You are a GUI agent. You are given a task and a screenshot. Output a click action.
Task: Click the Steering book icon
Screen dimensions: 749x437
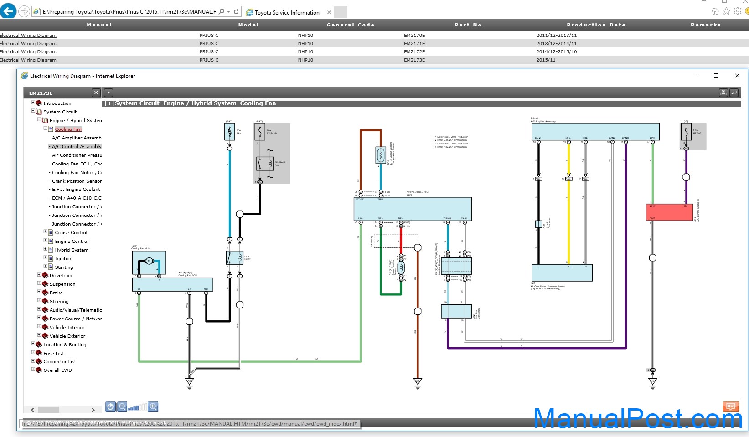pos(46,301)
